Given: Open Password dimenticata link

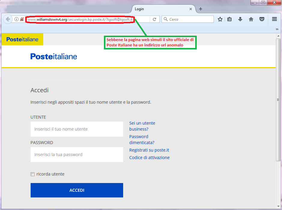Looking at the screenshot, I should (x=142, y=140).
